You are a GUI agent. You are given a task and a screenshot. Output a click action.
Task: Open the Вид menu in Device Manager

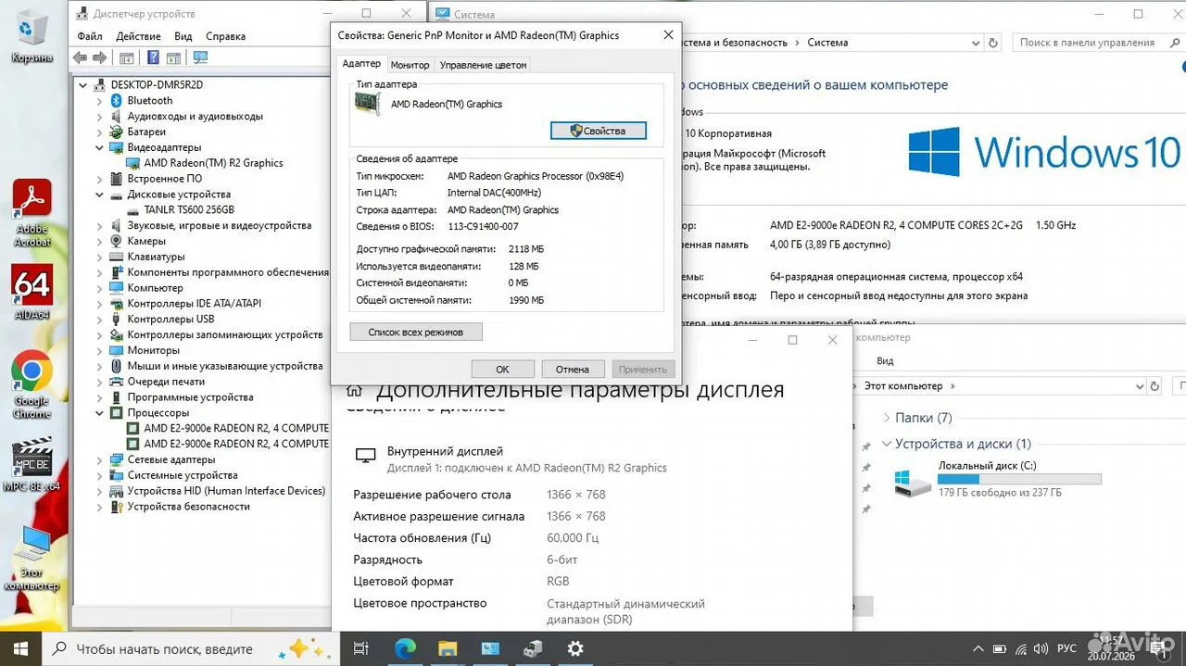(183, 36)
